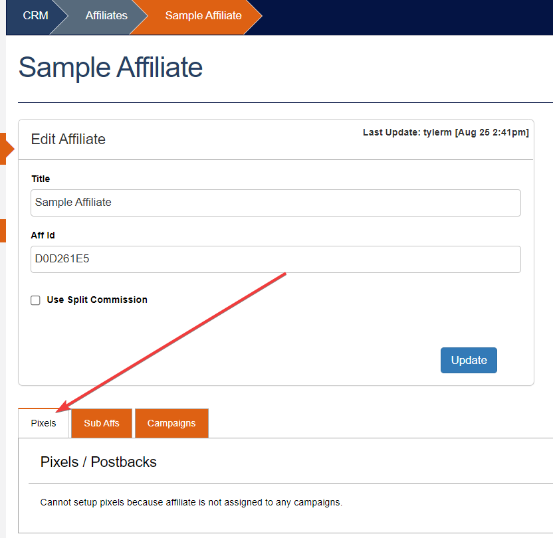
Task: Click the Pixels / Postbacks section heading
Action: click(x=98, y=462)
